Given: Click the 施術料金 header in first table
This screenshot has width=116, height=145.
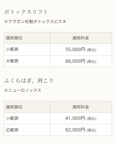Looking at the screenshot, I should [81, 38].
